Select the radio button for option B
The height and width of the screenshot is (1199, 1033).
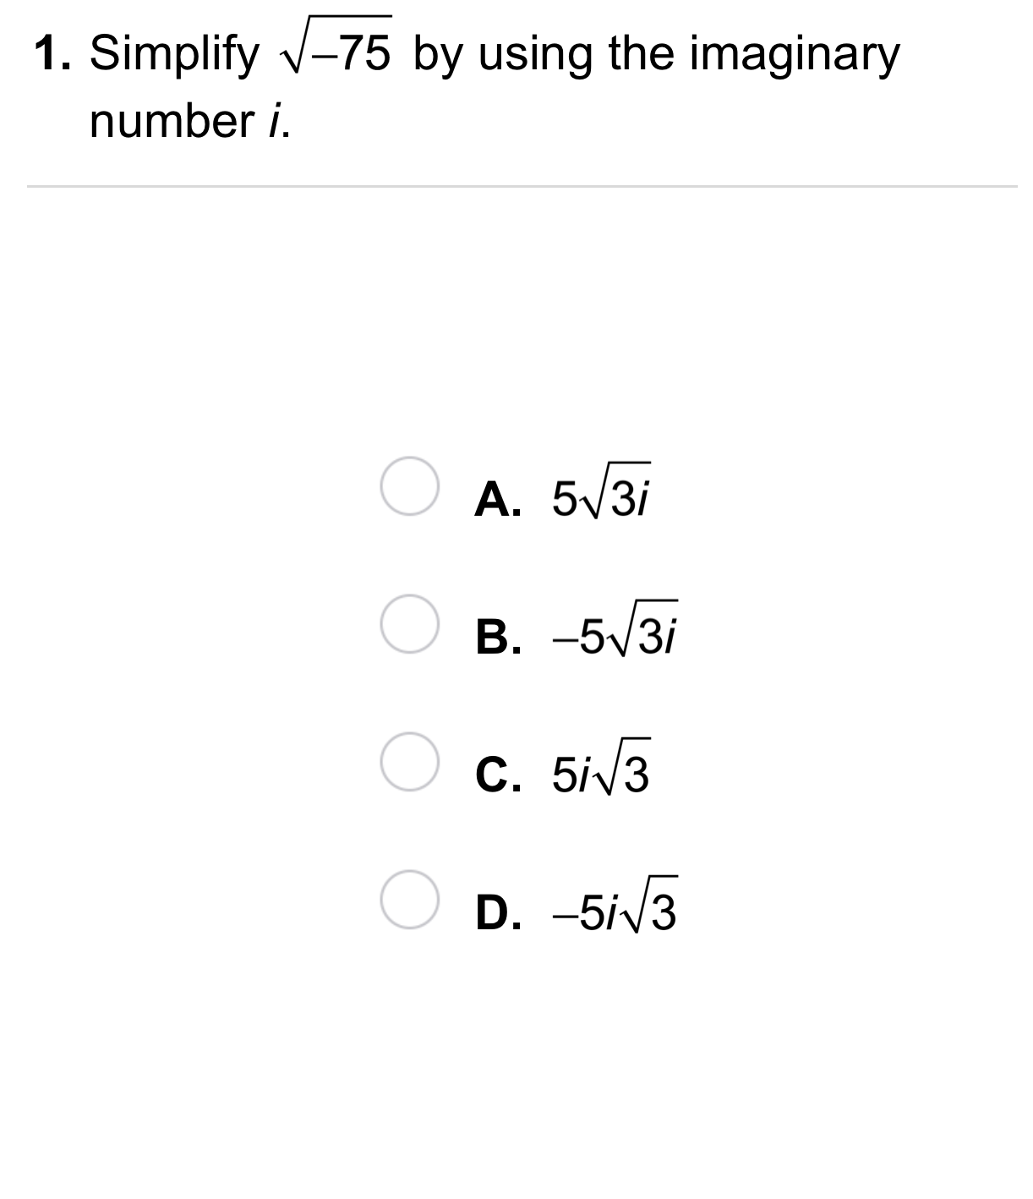(x=409, y=624)
